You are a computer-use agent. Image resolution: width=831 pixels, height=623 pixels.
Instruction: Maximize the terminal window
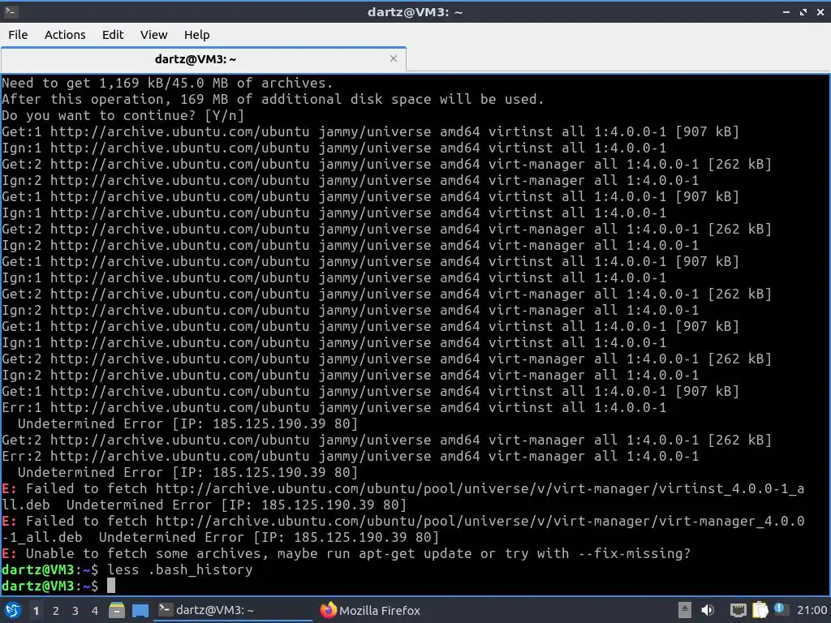pos(803,11)
